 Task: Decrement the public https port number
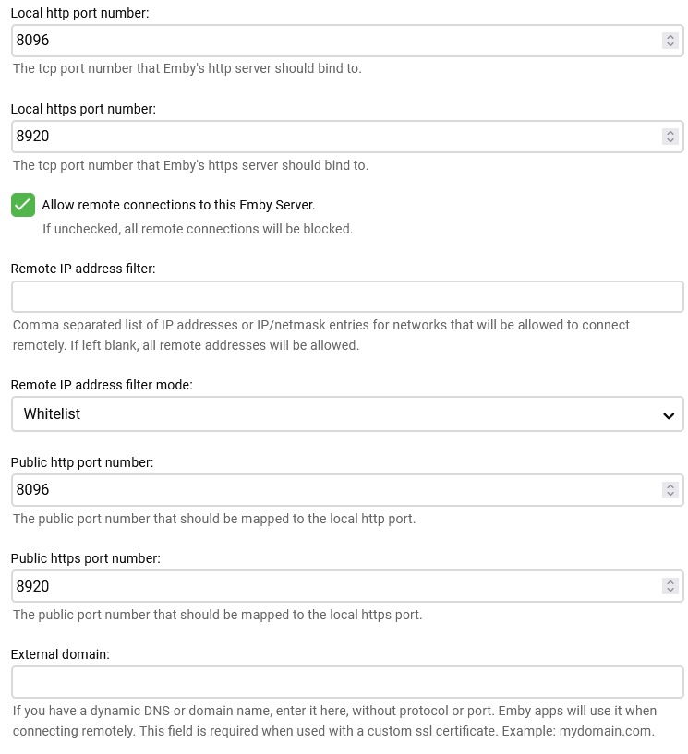click(x=670, y=591)
